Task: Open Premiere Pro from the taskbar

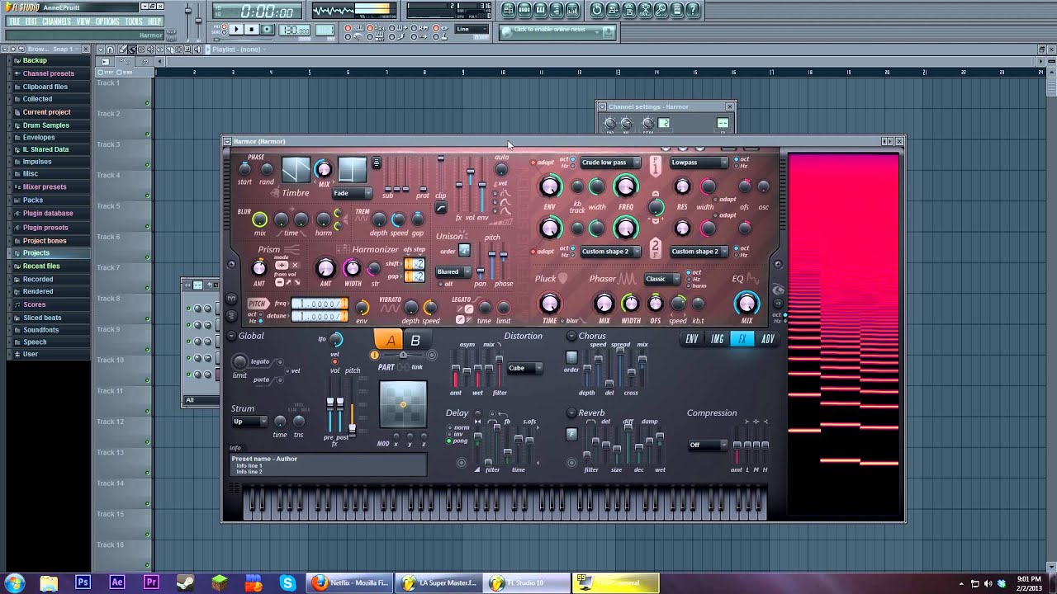Action: pyautogui.click(x=151, y=582)
